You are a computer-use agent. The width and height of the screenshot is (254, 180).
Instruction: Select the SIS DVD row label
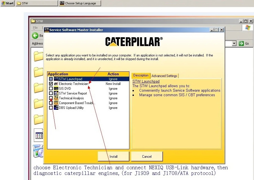coord(65,89)
